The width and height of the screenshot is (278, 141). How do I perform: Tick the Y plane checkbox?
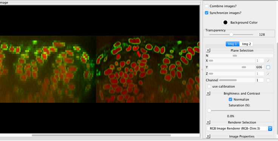coord(268,67)
